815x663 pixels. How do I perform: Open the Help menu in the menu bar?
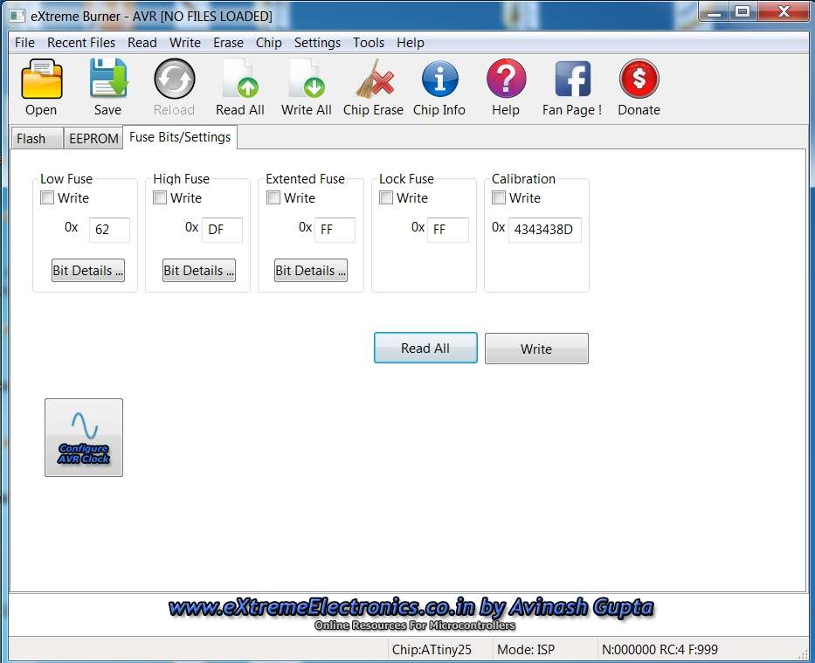click(x=410, y=43)
